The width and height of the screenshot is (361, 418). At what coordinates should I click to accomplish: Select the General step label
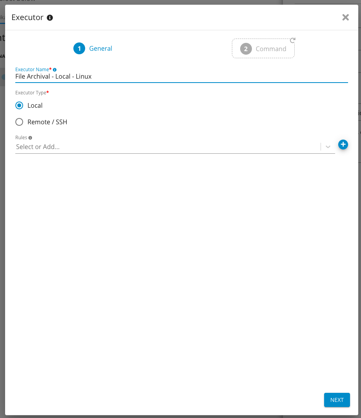(x=100, y=48)
